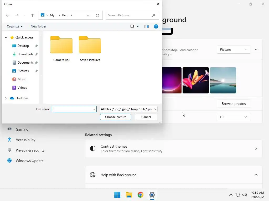
Task: Open Downloads in navigation pane
Action: 25,54
